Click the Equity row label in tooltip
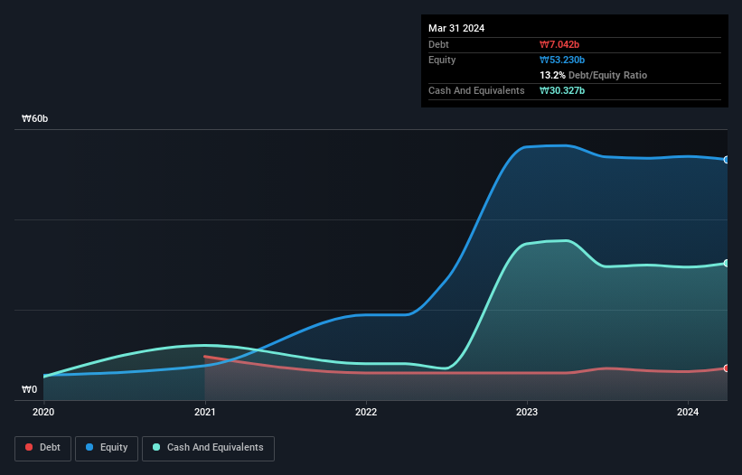This screenshot has height=475, width=742. [x=442, y=60]
